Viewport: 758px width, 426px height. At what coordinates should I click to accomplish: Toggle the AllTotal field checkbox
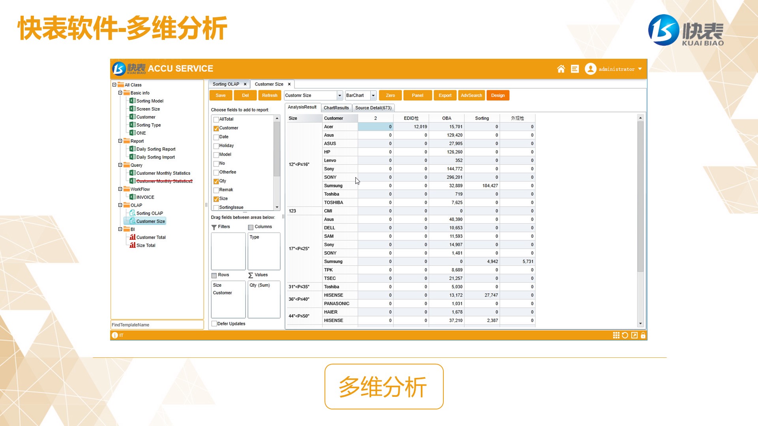tap(216, 120)
